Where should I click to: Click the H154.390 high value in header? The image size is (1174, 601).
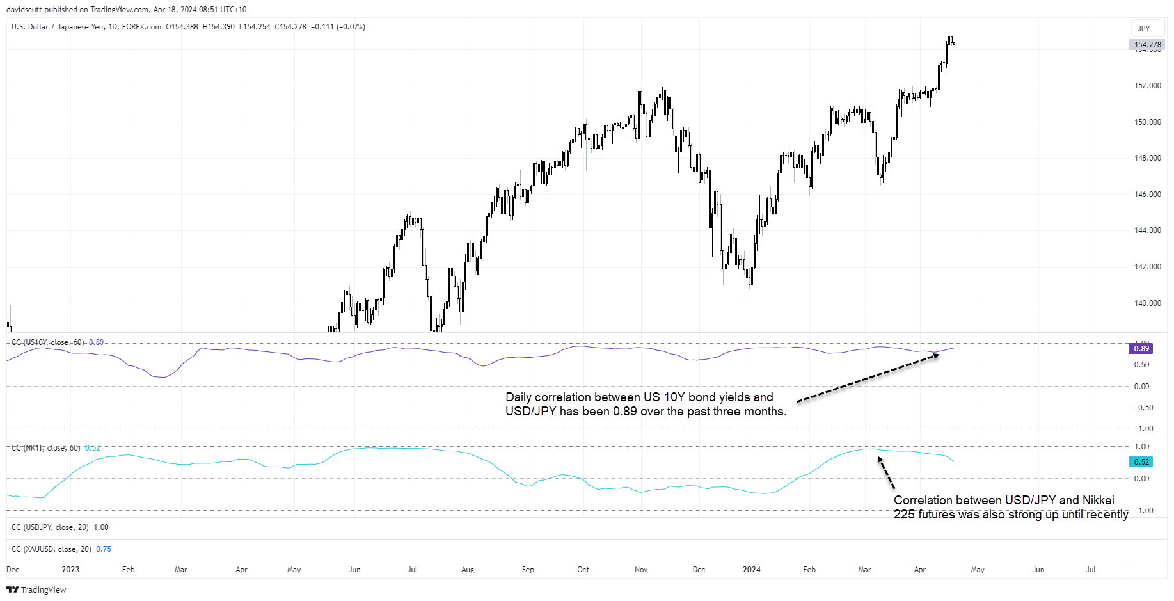pos(219,27)
